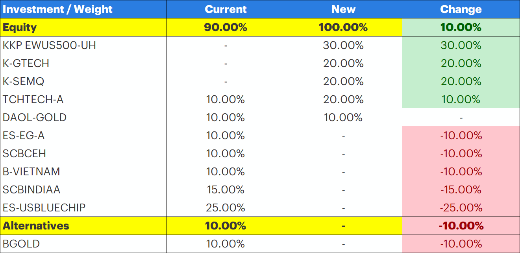Select the Equity current weight 90.00% cell

click(226, 27)
